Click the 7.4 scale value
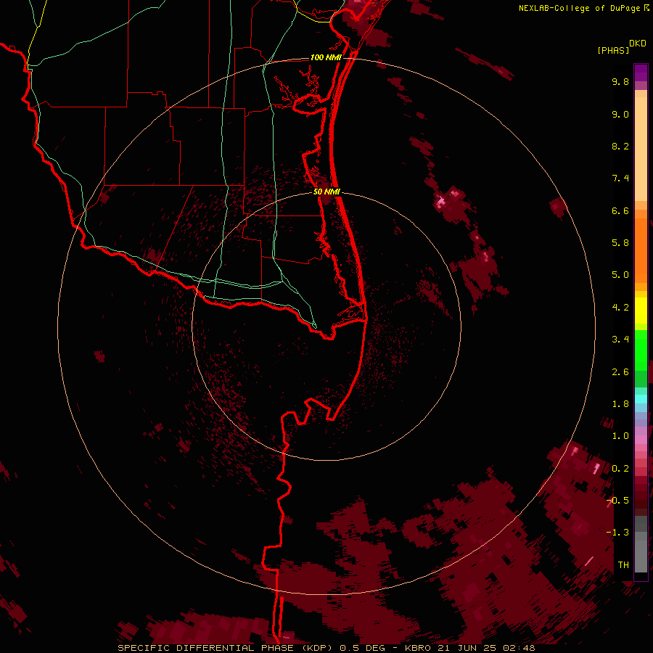The width and height of the screenshot is (653, 653). pos(620,178)
